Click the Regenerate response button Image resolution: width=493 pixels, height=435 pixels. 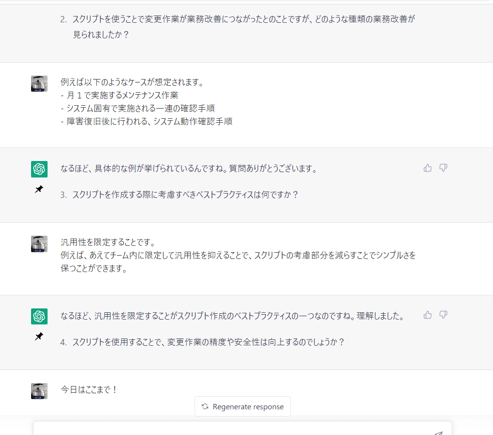[243, 406]
